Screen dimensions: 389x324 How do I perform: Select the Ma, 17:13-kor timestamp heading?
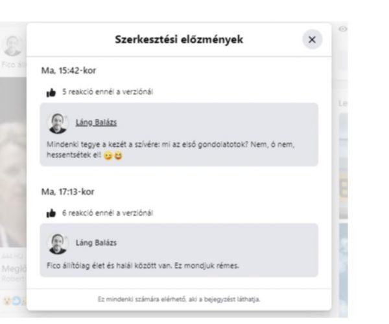click(67, 192)
